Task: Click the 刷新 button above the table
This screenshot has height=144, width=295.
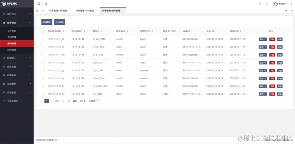Action: [47, 22]
